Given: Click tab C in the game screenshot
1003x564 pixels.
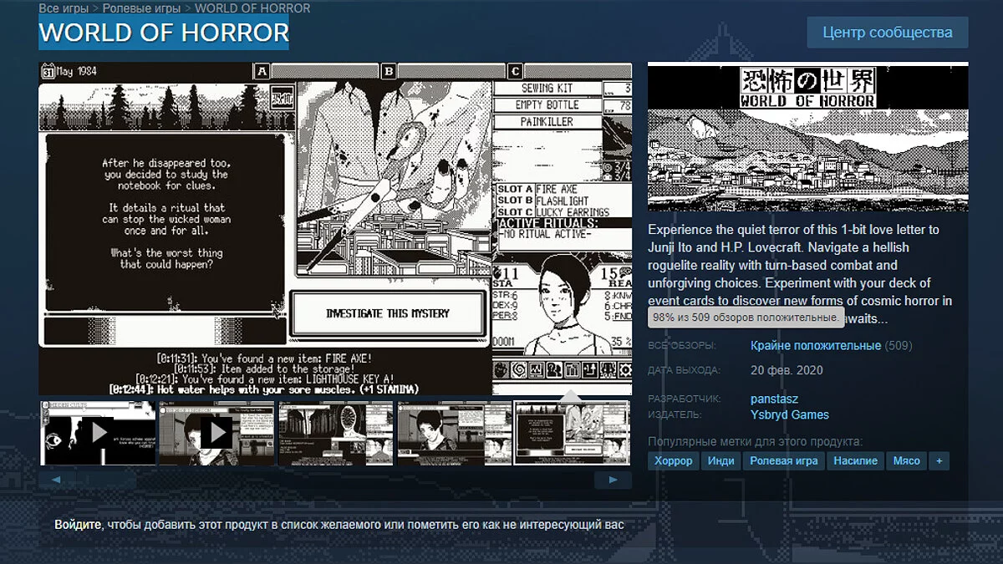Looking at the screenshot, I should (516, 71).
